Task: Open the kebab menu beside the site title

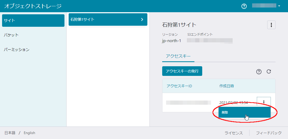Action: [x=271, y=25]
